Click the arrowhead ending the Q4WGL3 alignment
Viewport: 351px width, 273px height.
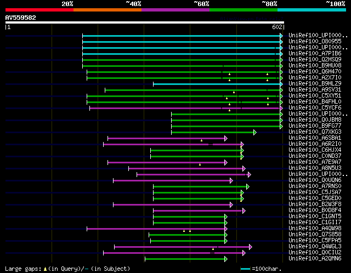(x=251, y=247)
